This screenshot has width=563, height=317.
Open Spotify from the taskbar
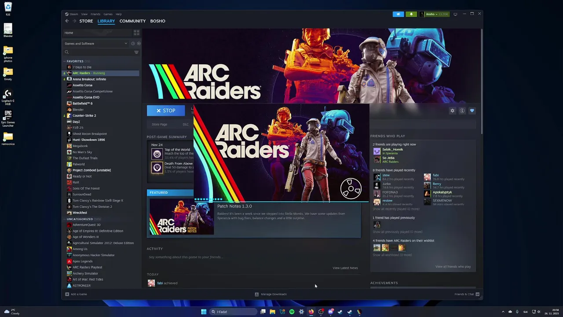tap(292, 312)
